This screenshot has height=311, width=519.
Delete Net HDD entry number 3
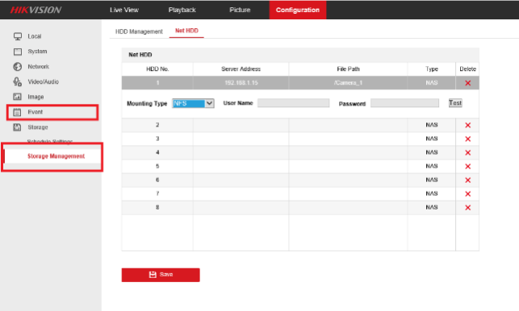pyautogui.click(x=467, y=139)
